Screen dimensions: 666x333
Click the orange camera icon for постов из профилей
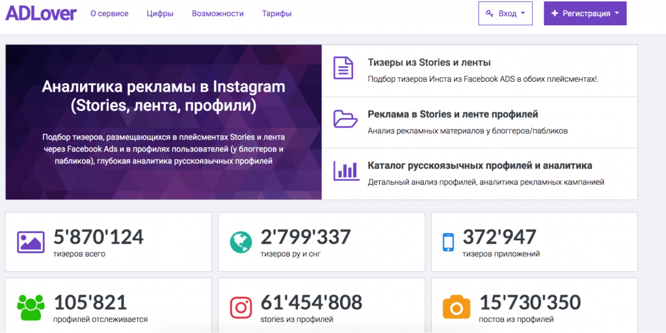point(457,307)
